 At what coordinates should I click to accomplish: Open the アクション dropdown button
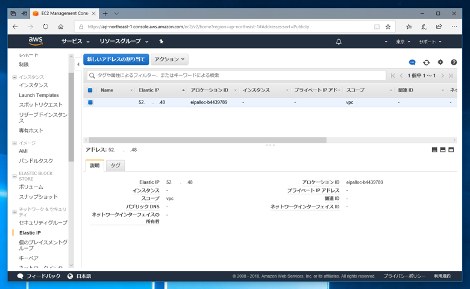(x=169, y=59)
